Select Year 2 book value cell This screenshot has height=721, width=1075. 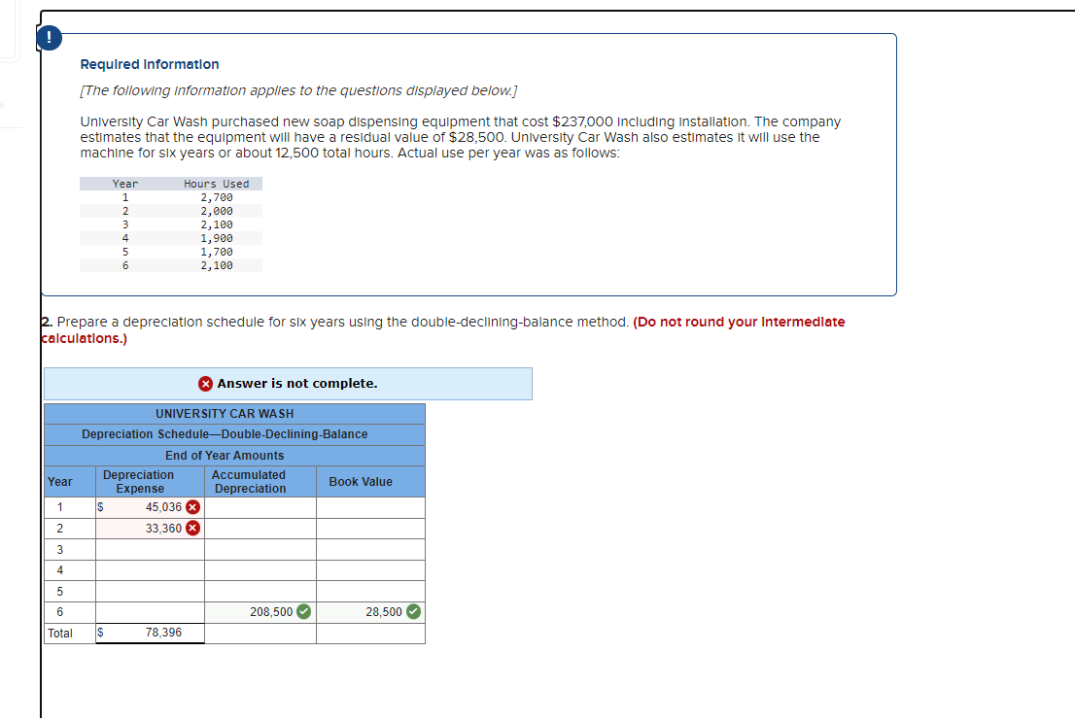[371, 529]
